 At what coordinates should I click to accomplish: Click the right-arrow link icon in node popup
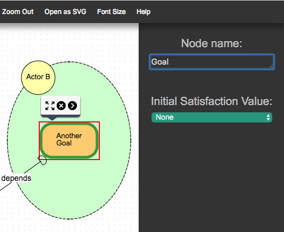click(72, 106)
